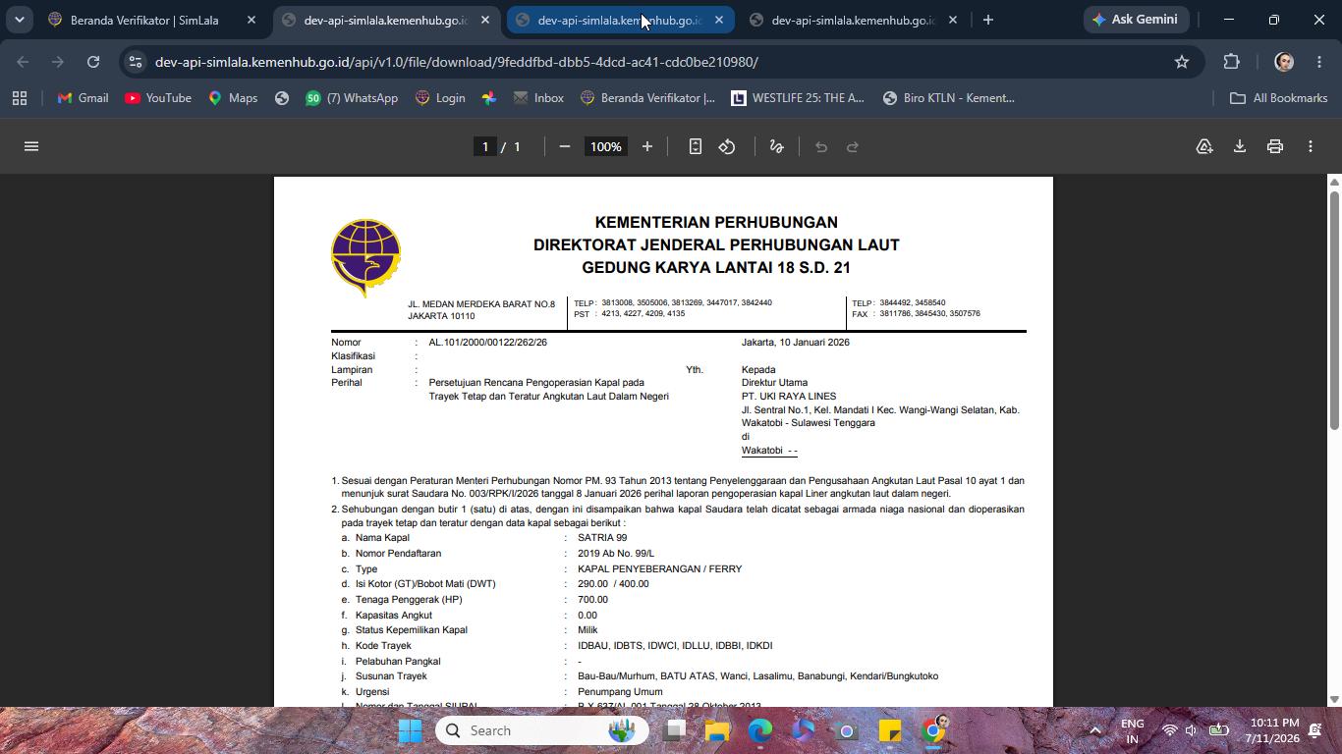Go back to the previous page
Screen dimensions: 1342x754
coord(23,62)
